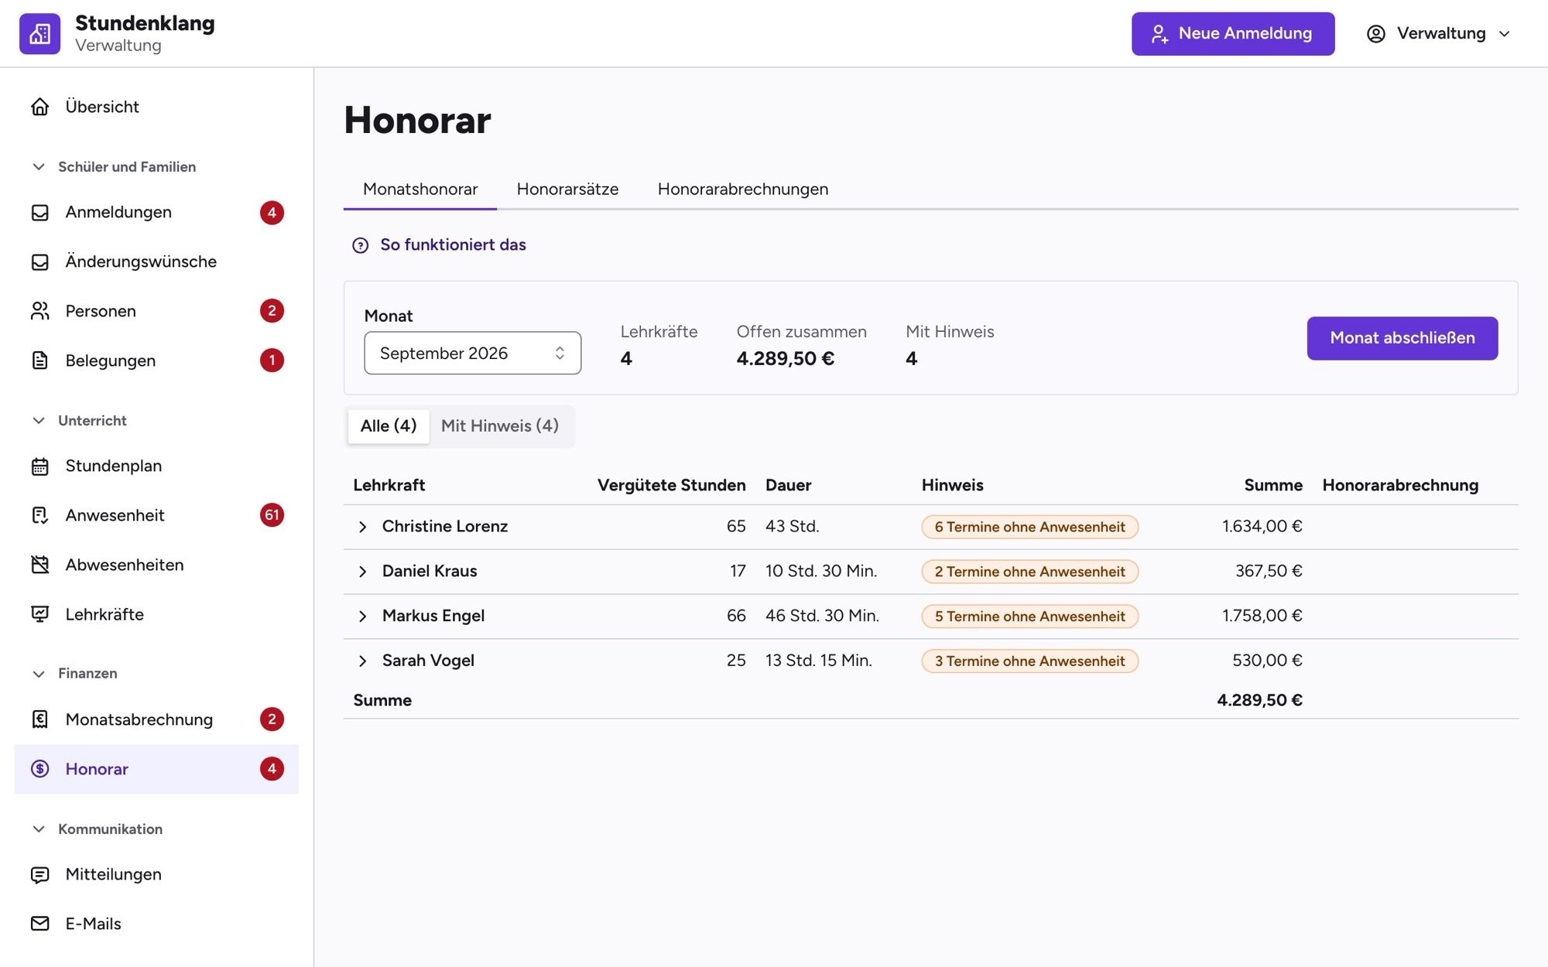This screenshot has height=967, width=1548.
Task: Switch to the Honorarsätze tab
Action: click(x=567, y=190)
